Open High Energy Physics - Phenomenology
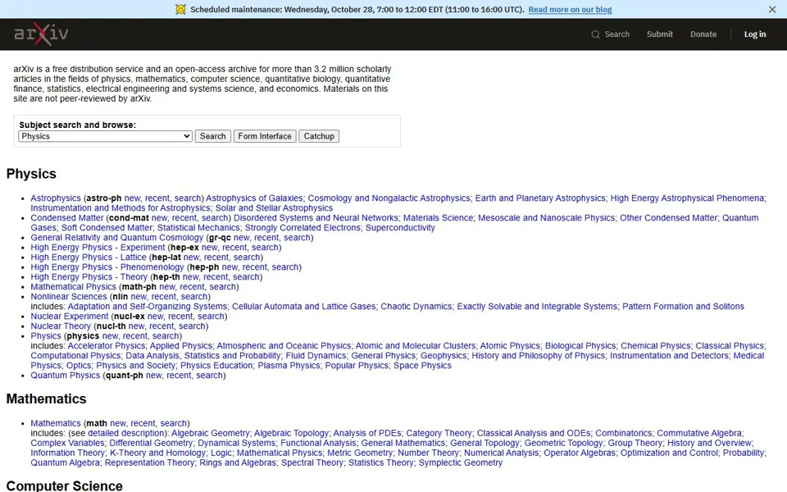 [107, 267]
